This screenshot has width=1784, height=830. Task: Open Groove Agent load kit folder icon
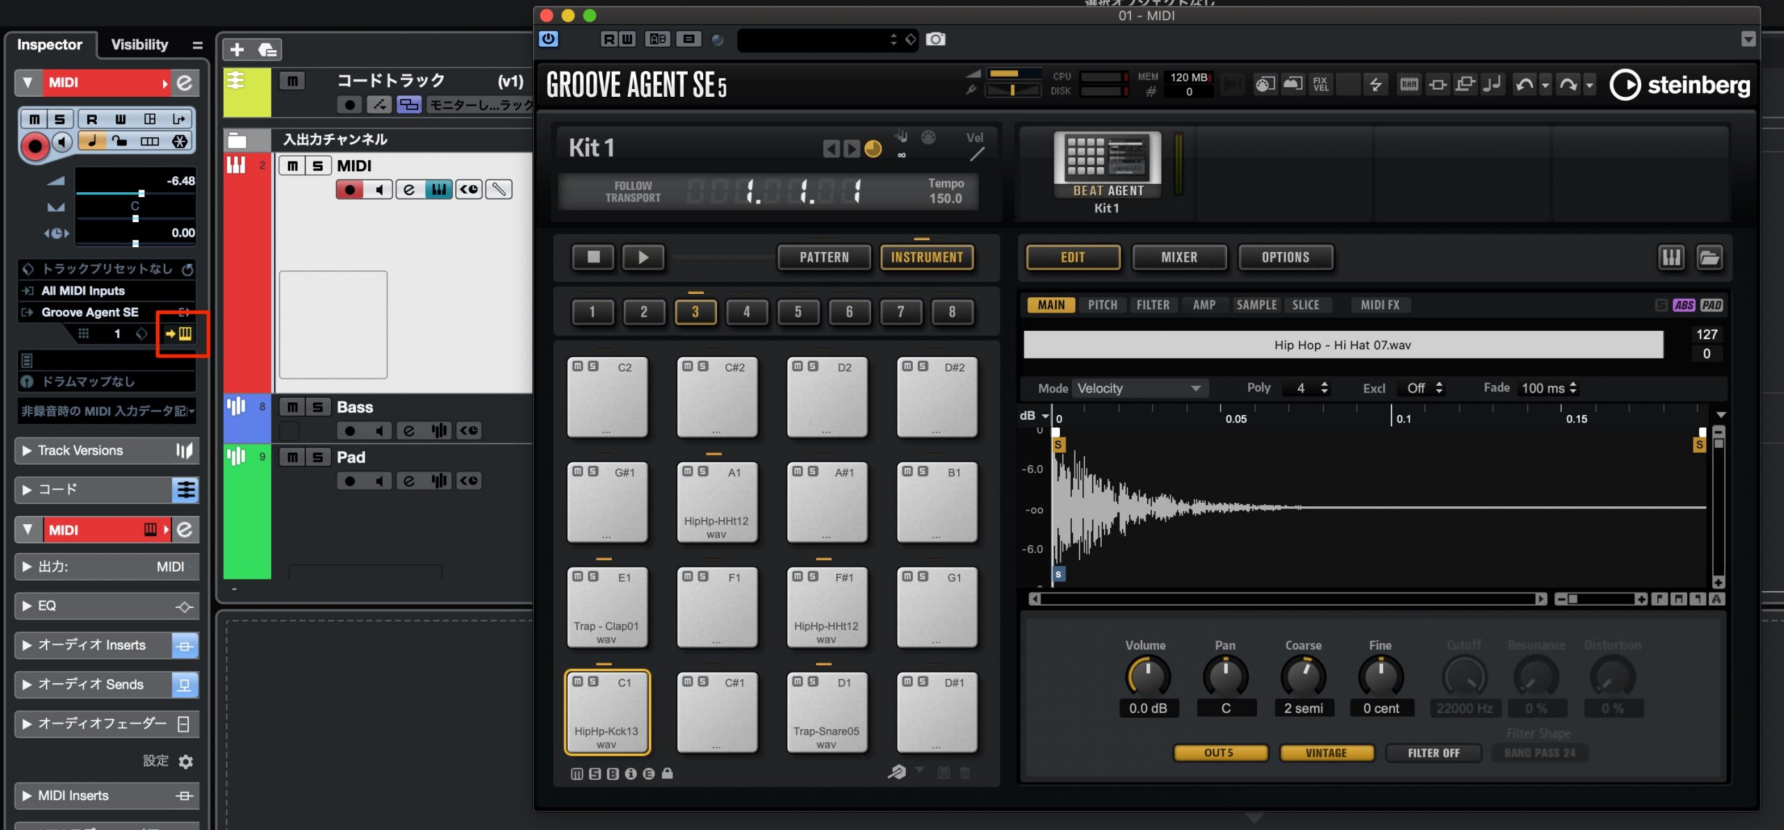tap(1709, 258)
